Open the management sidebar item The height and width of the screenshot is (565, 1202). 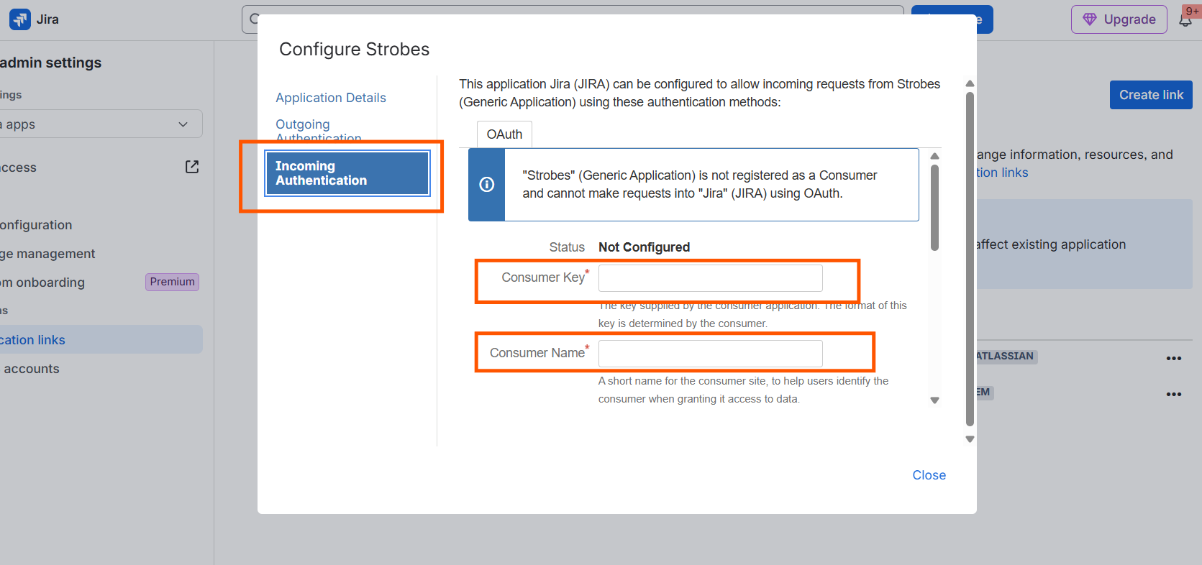[x=47, y=254]
